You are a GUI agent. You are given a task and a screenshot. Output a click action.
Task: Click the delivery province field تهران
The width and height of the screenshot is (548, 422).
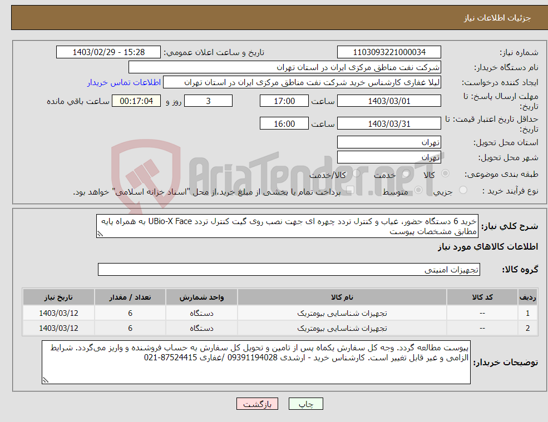tap(389, 142)
